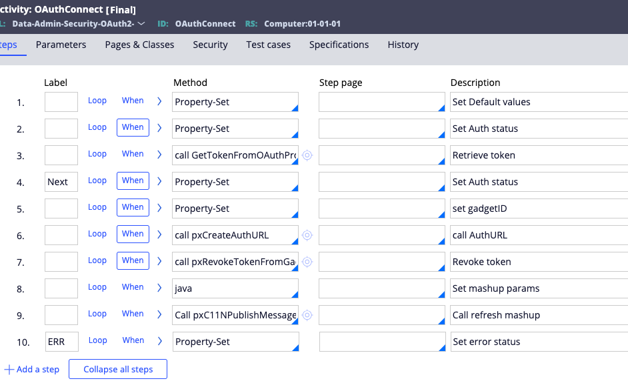
Task: Open the Pages & Classes tab
Action: 139,45
